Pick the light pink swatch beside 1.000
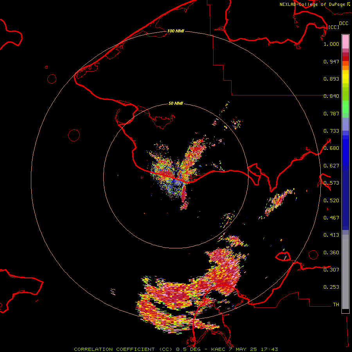352x352 pixels. (x=345, y=42)
